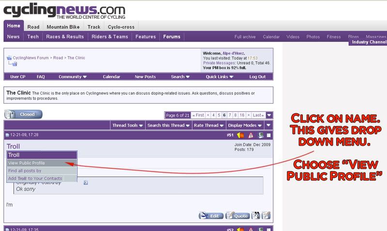
Task: Open the Search dropdown in forum navbar
Action: [x=180, y=77]
